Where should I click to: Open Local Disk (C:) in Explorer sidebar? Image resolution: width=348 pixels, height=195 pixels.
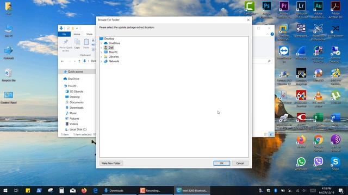click(x=77, y=129)
